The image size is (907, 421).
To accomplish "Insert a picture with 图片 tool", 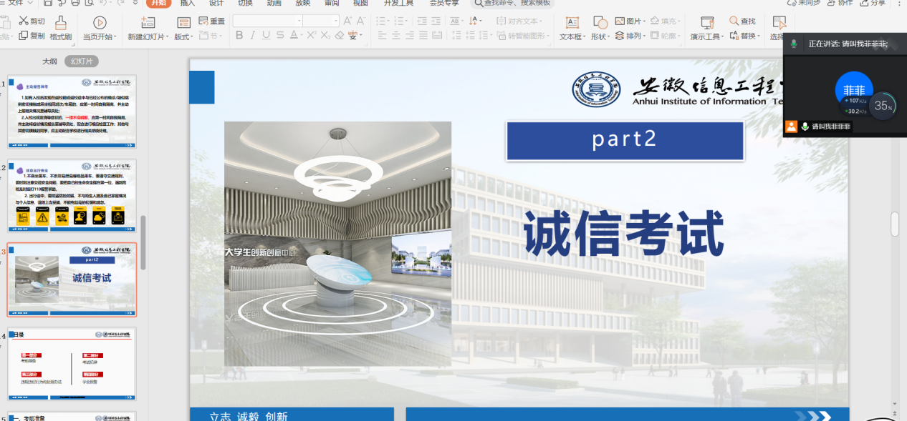I will click(x=630, y=20).
